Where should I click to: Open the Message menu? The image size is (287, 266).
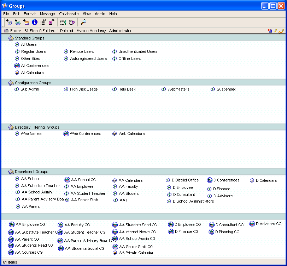(47, 14)
